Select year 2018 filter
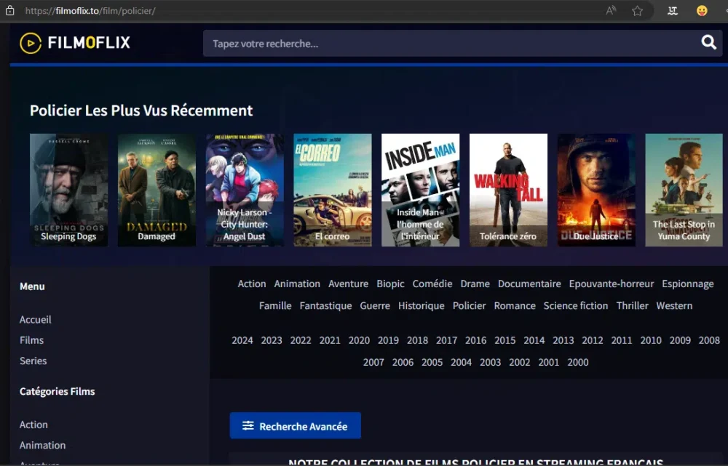The width and height of the screenshot is (728, 466). (x=417, y=340)
